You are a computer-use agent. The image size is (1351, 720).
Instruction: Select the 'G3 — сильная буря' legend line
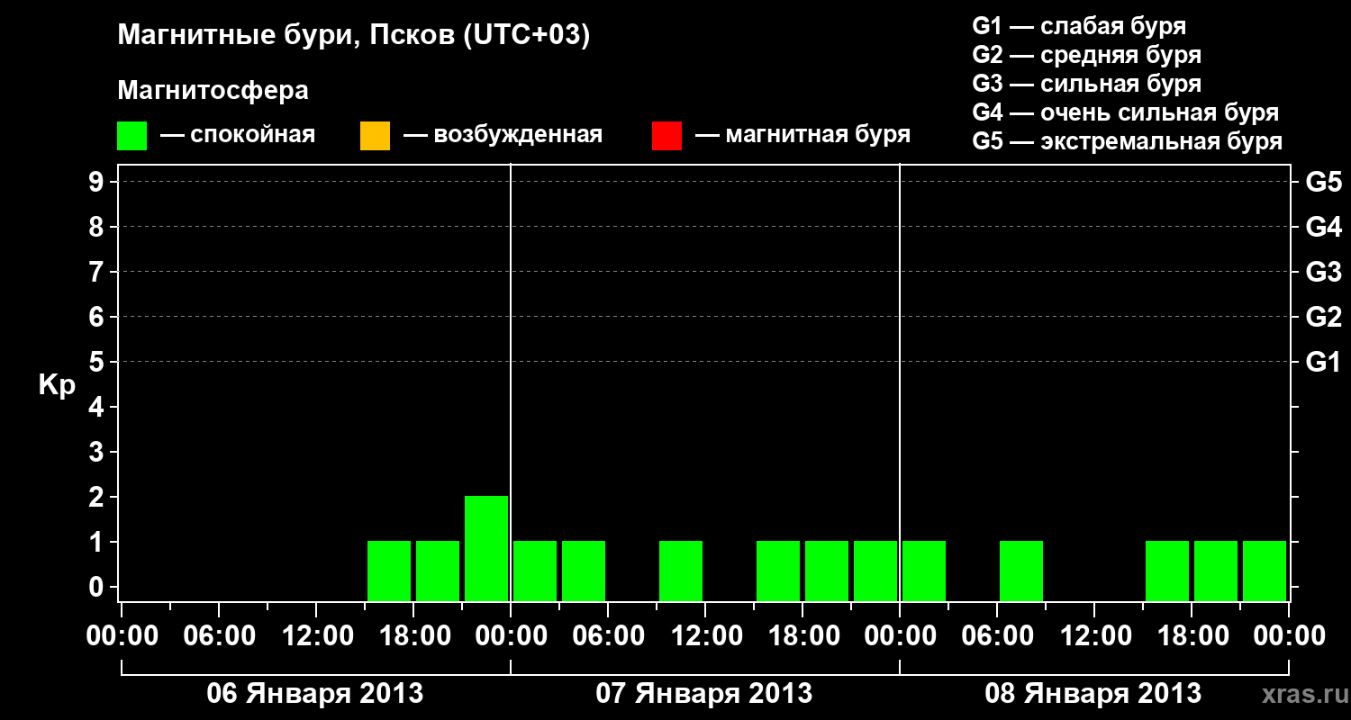[1087, 84]
